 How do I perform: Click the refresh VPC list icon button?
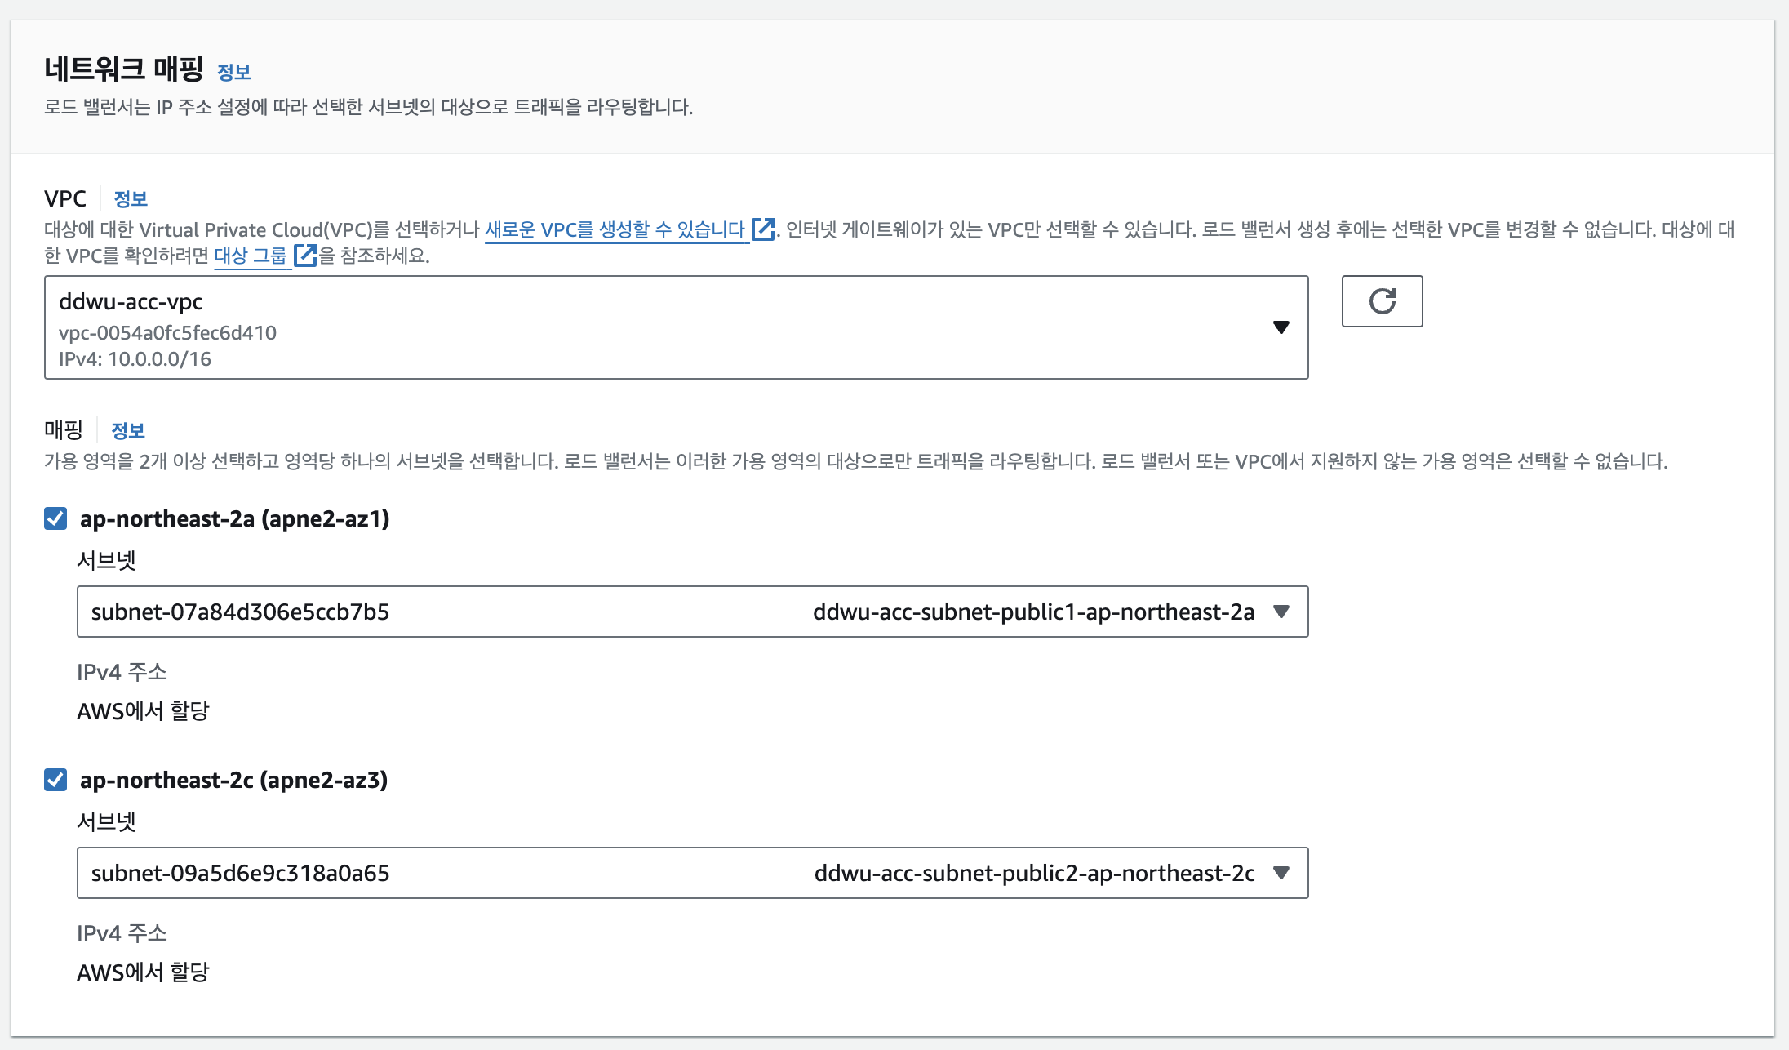click(x=1382, y=301)
